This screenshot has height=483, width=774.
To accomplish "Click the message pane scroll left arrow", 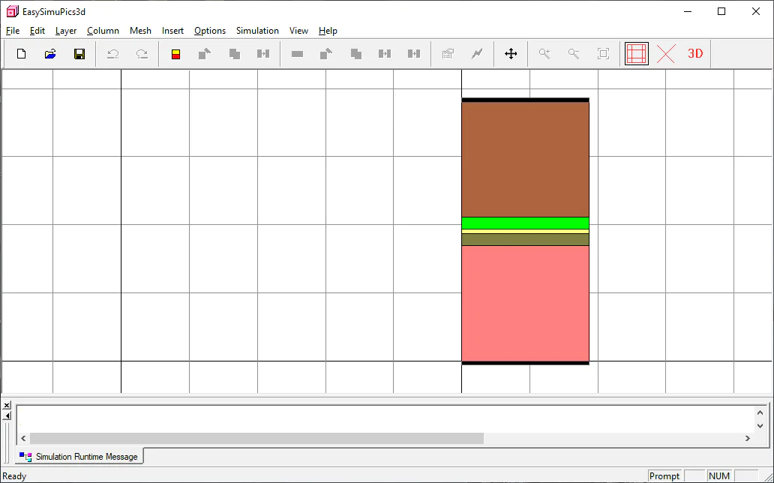I will click(23, 438).
